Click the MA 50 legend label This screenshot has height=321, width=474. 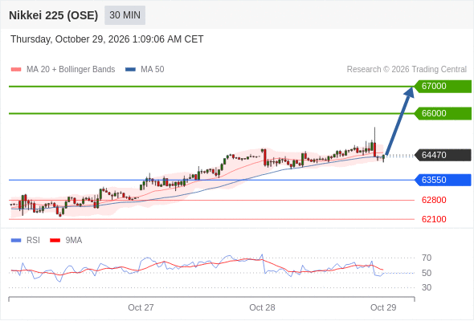(x=153, y=70)
